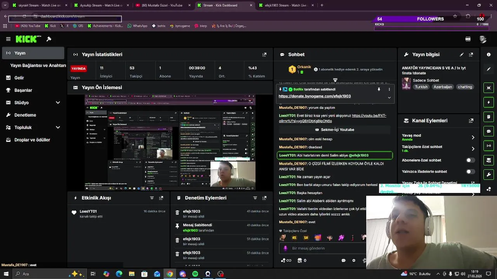Image resolution: width=497 pixels, height=279 pixels.
Task: Click the card icon next to avatar
Action: [x=468, y=39]
